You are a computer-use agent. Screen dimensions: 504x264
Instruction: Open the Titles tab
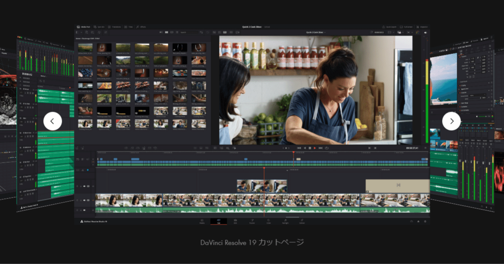(x=130, y=27)
